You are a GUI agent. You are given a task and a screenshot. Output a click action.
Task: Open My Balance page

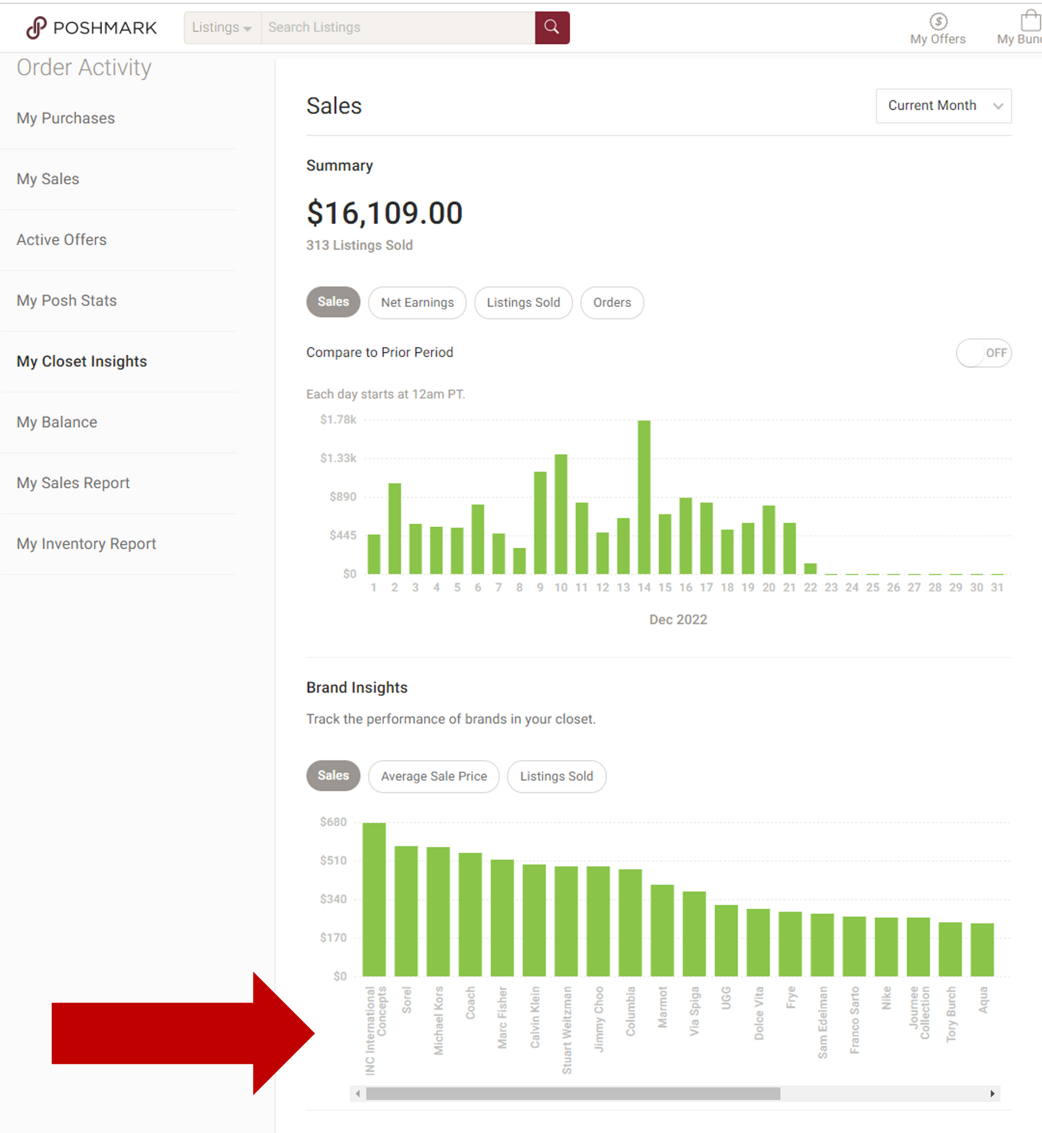[57, 422]
